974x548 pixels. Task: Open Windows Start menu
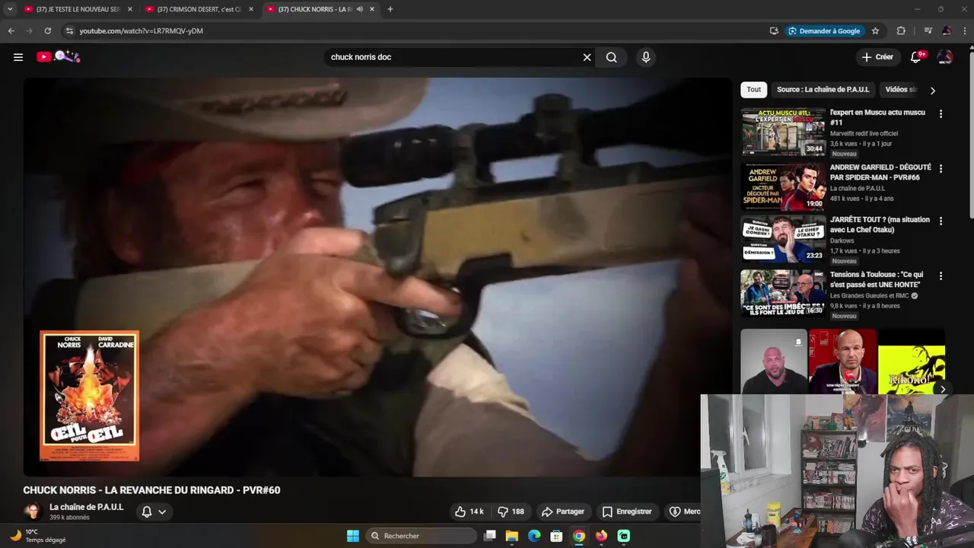(x=353, y=536)
